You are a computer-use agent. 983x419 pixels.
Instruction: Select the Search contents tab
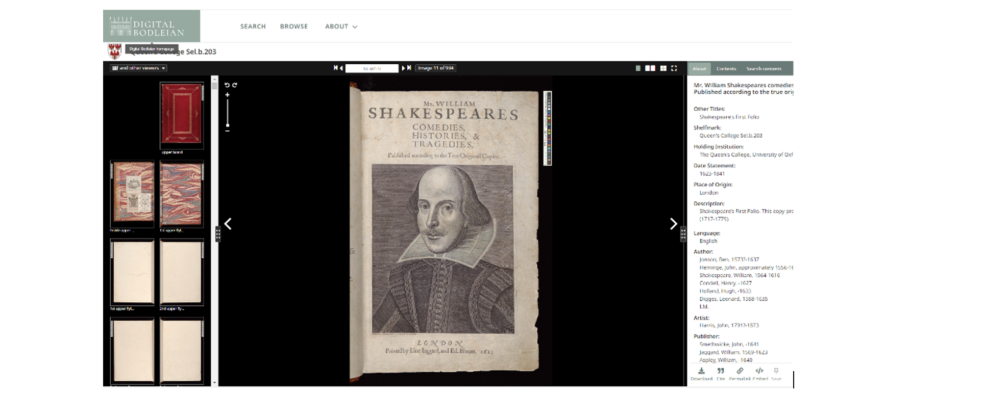click(x=764, y=68)
